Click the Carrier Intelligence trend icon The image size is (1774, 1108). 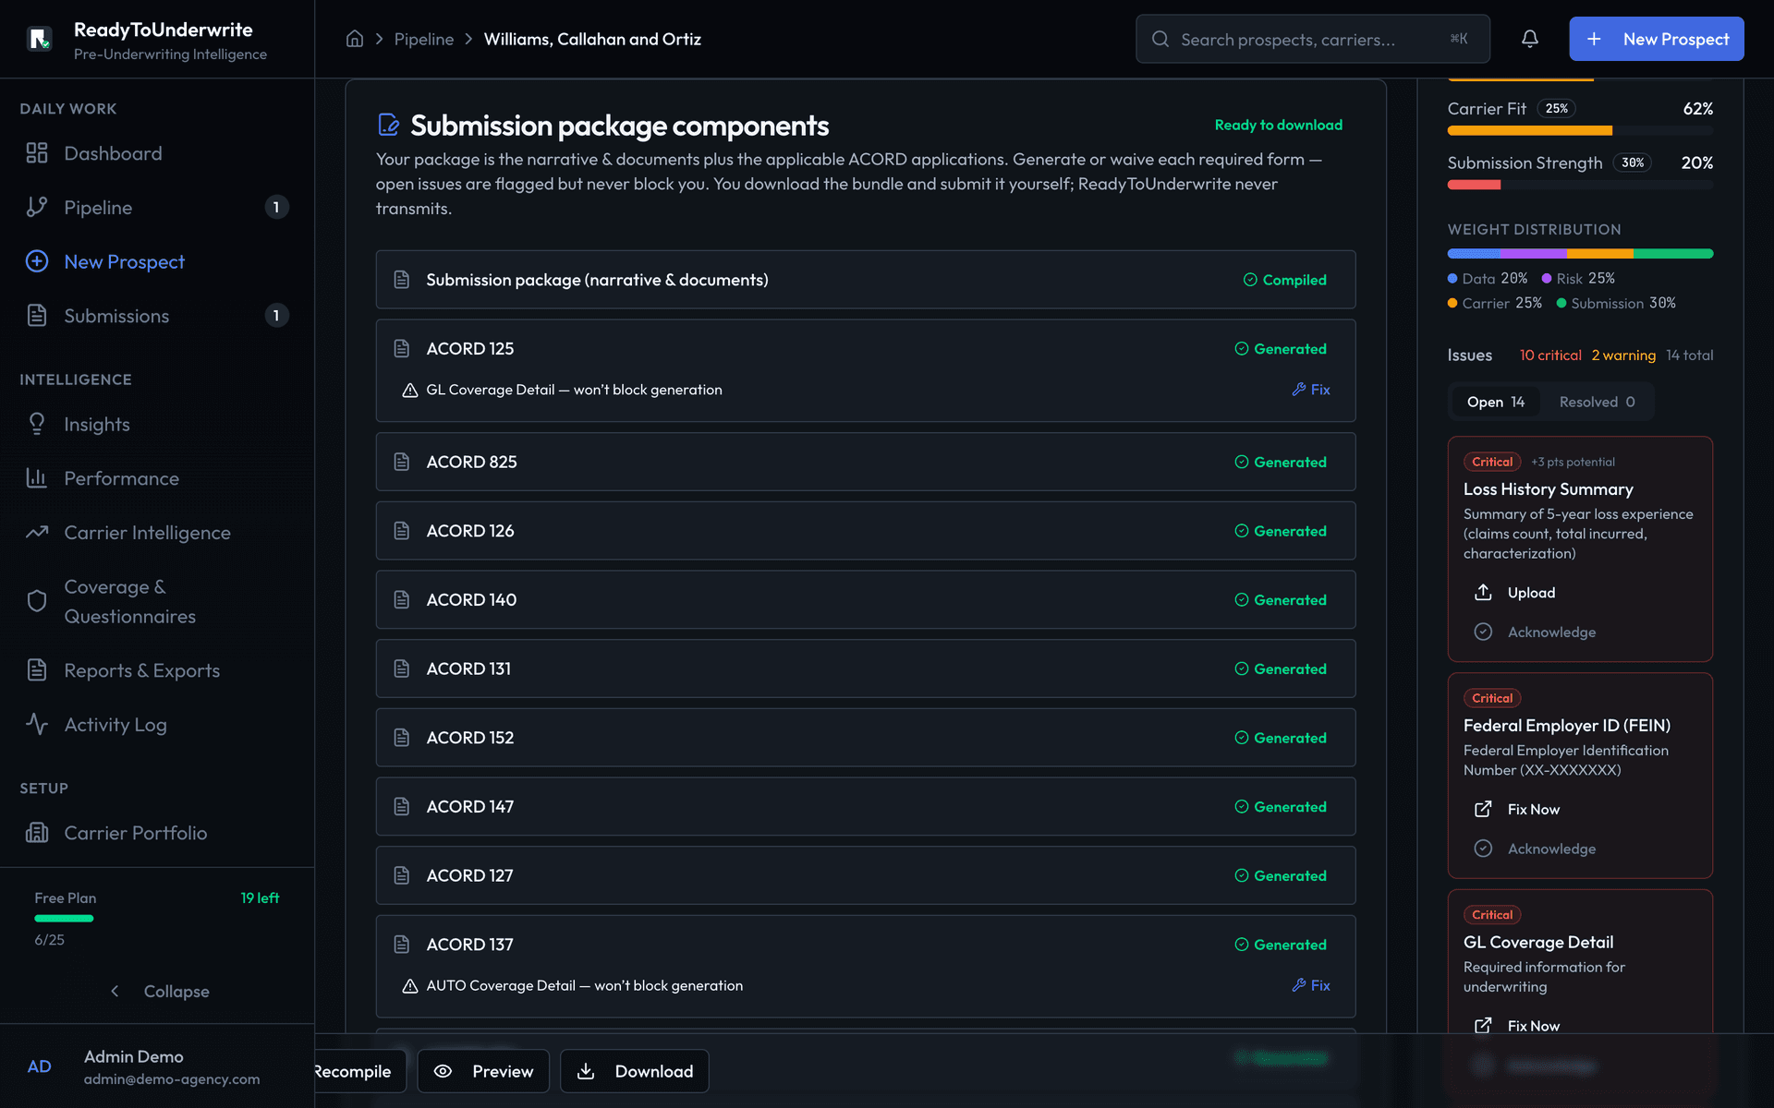[x=37, y=533]
